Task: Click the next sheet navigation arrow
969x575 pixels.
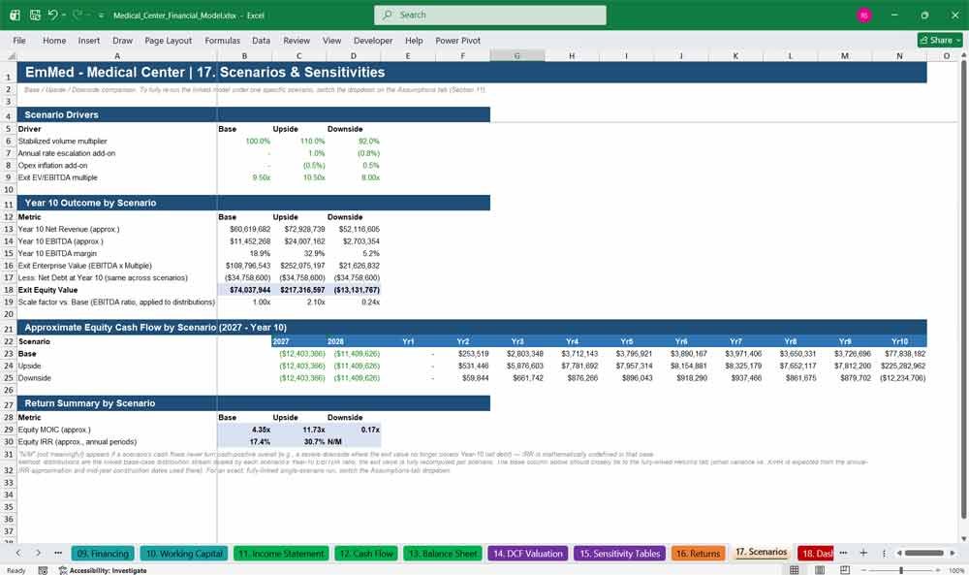Action: point(38,553)
